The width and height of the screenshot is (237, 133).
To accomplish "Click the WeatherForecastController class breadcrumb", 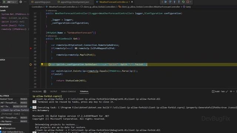I will click(149, 7).
